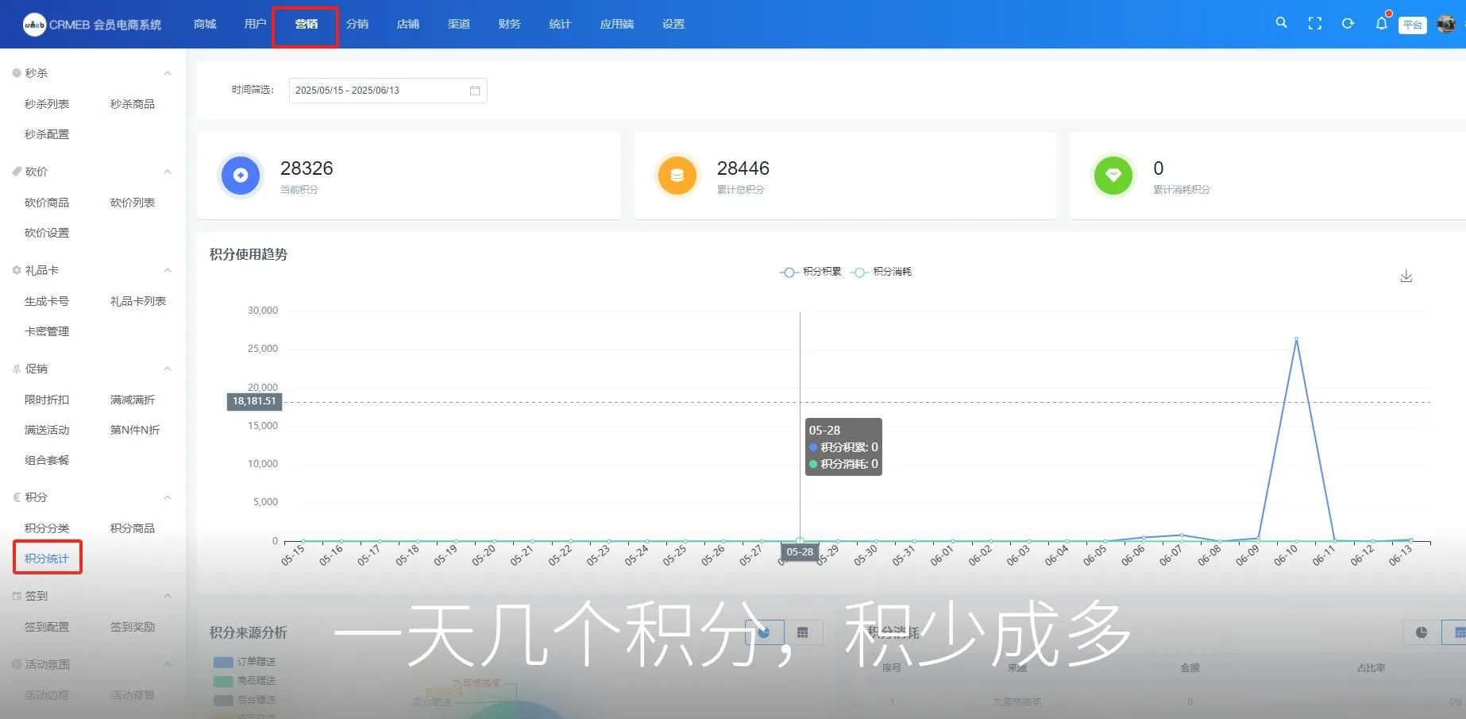Click 订单赠送 blue legend swatch
Viewport: 1466px width, 719px height.
223,662
